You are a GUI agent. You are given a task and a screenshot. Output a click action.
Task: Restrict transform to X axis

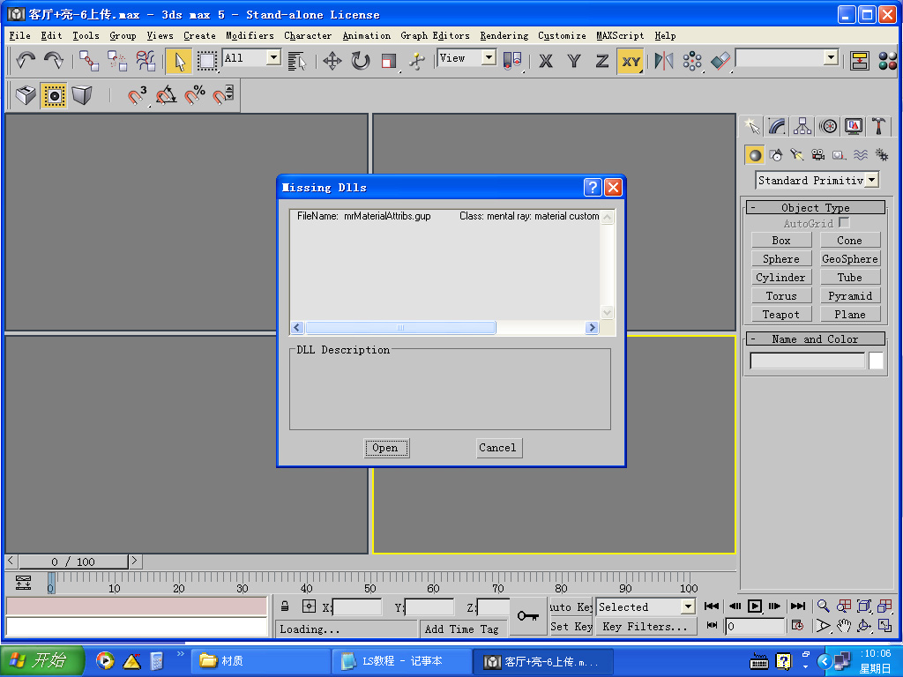(546, 61)
